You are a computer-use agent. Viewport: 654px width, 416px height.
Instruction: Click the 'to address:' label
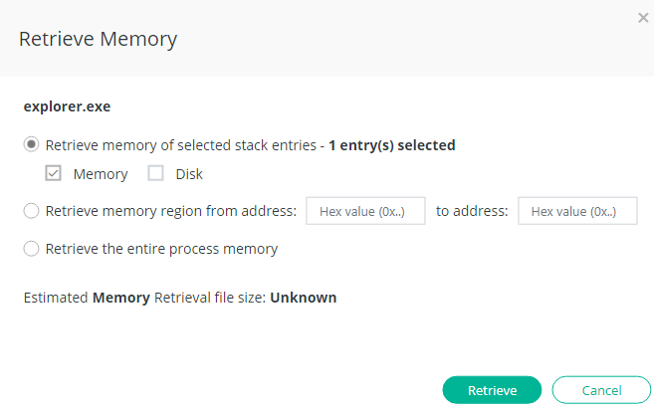click(472, 211)
